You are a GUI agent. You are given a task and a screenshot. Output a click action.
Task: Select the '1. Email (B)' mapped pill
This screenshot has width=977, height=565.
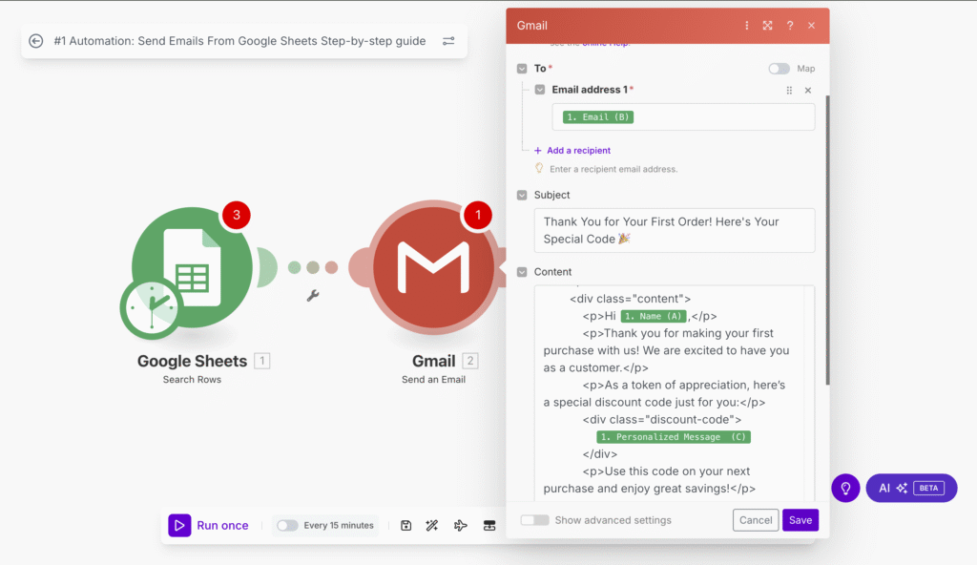[x=598, y=117]
